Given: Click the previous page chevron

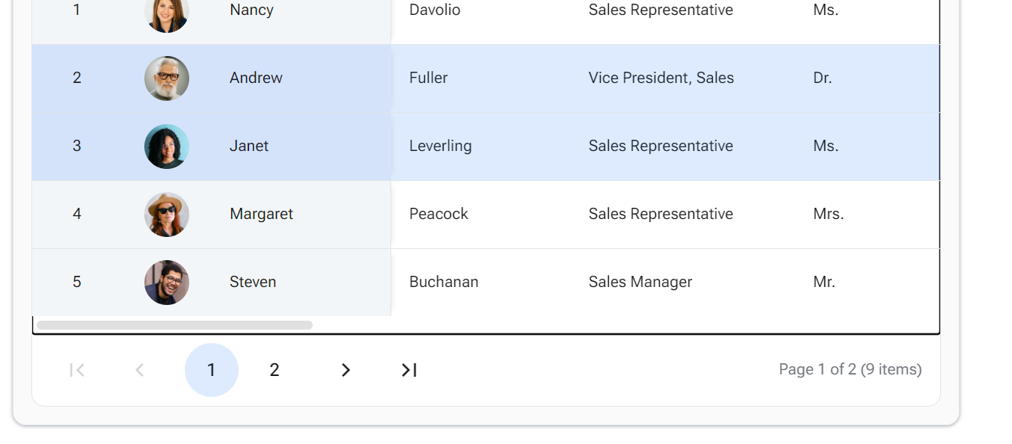Looking at the screenshot, I should point(140,370).
